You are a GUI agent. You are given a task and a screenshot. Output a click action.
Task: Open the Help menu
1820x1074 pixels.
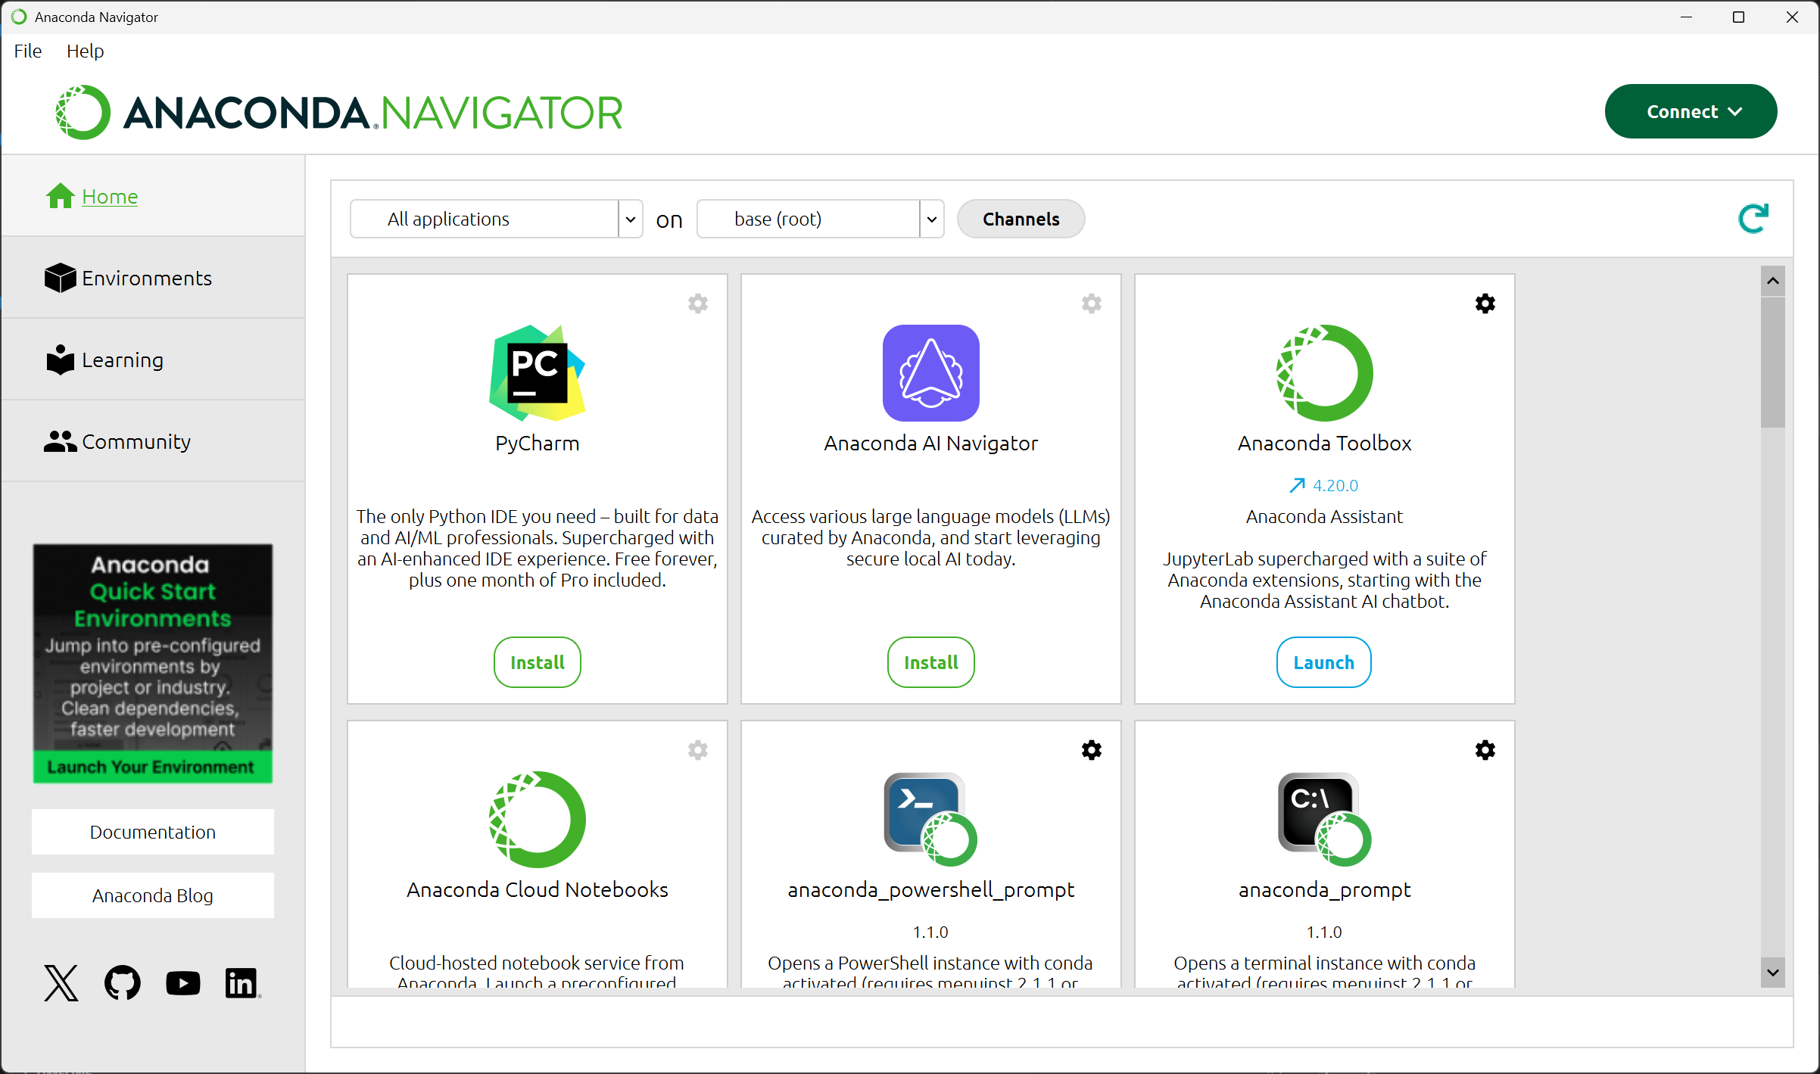[85, 51]
